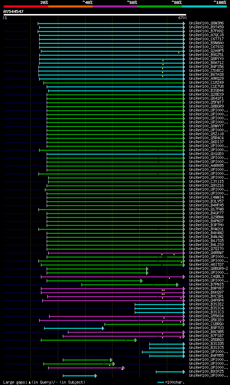Open hit UniRef100_B3SID5
The image size is (230, 385).
click(206, 344)
